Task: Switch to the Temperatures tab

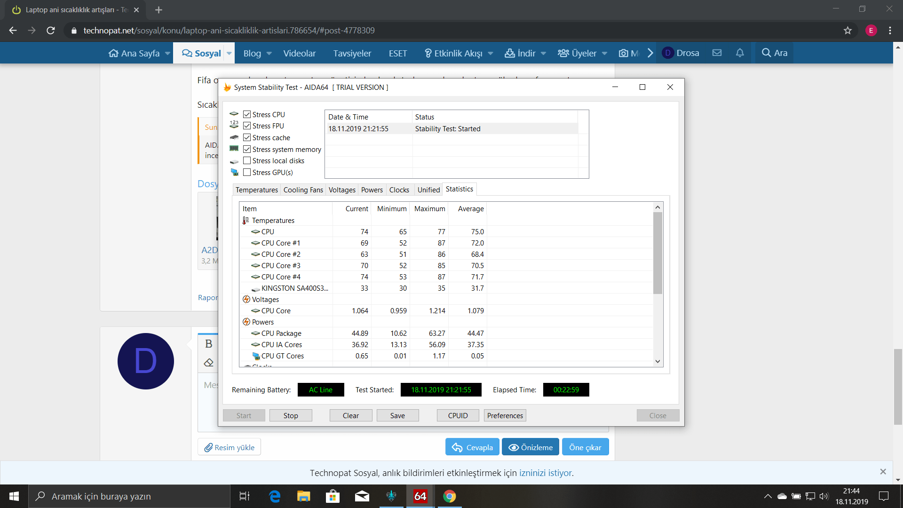Action: tap(256, 190)
